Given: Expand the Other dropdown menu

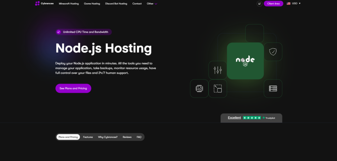Looking at the screenshot, I should (152, 4).
